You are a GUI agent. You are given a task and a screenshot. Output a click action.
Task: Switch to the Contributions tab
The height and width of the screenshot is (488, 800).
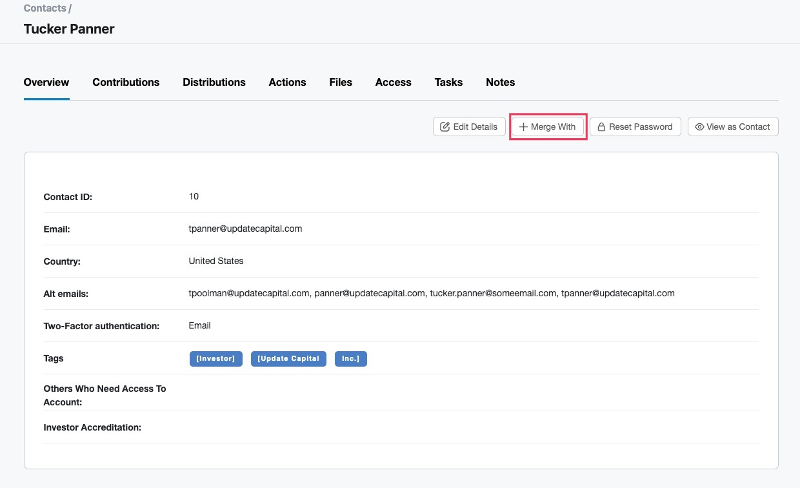click(x=126, y=82)
